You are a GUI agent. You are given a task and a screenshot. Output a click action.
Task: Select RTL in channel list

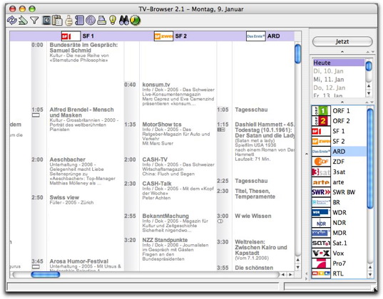pos(339,273)
